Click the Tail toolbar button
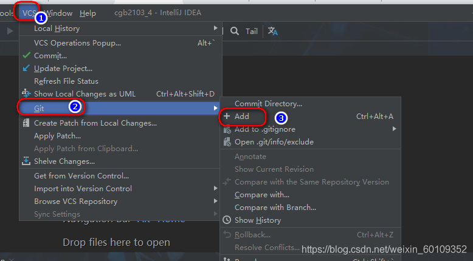Screen dimensions: 473x261 pyautogui.click(x=251, y=32)
